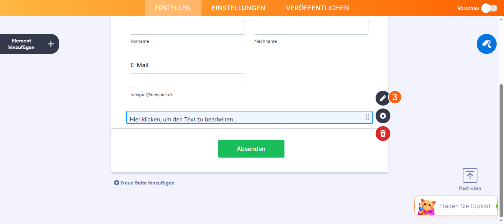Click the Nach oben arrow icon

tap(470, 175)
